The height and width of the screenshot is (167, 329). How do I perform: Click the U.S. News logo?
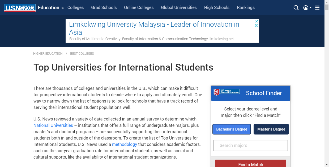click(x=20, y=8)
